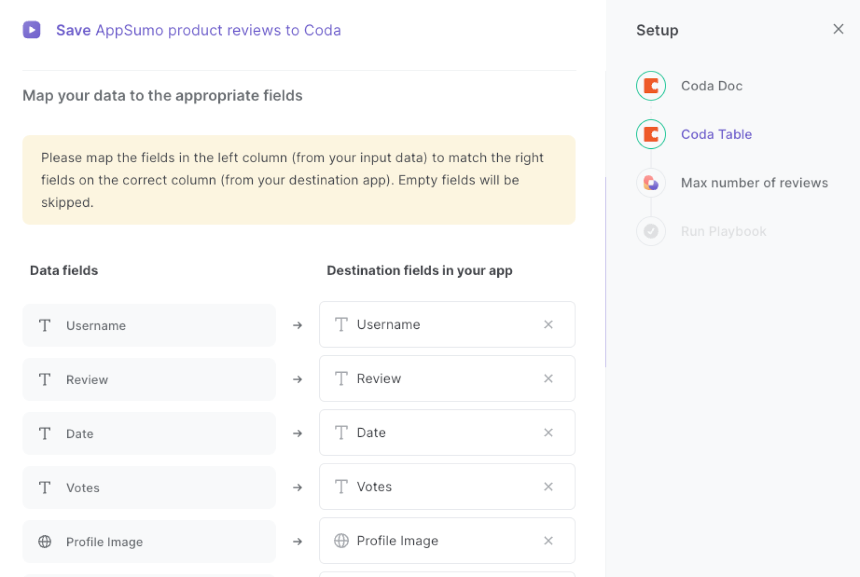Viewport: 860px width, 577px height.
Task: Open the Profile Image destination dropdown
Action: (447, 541)
